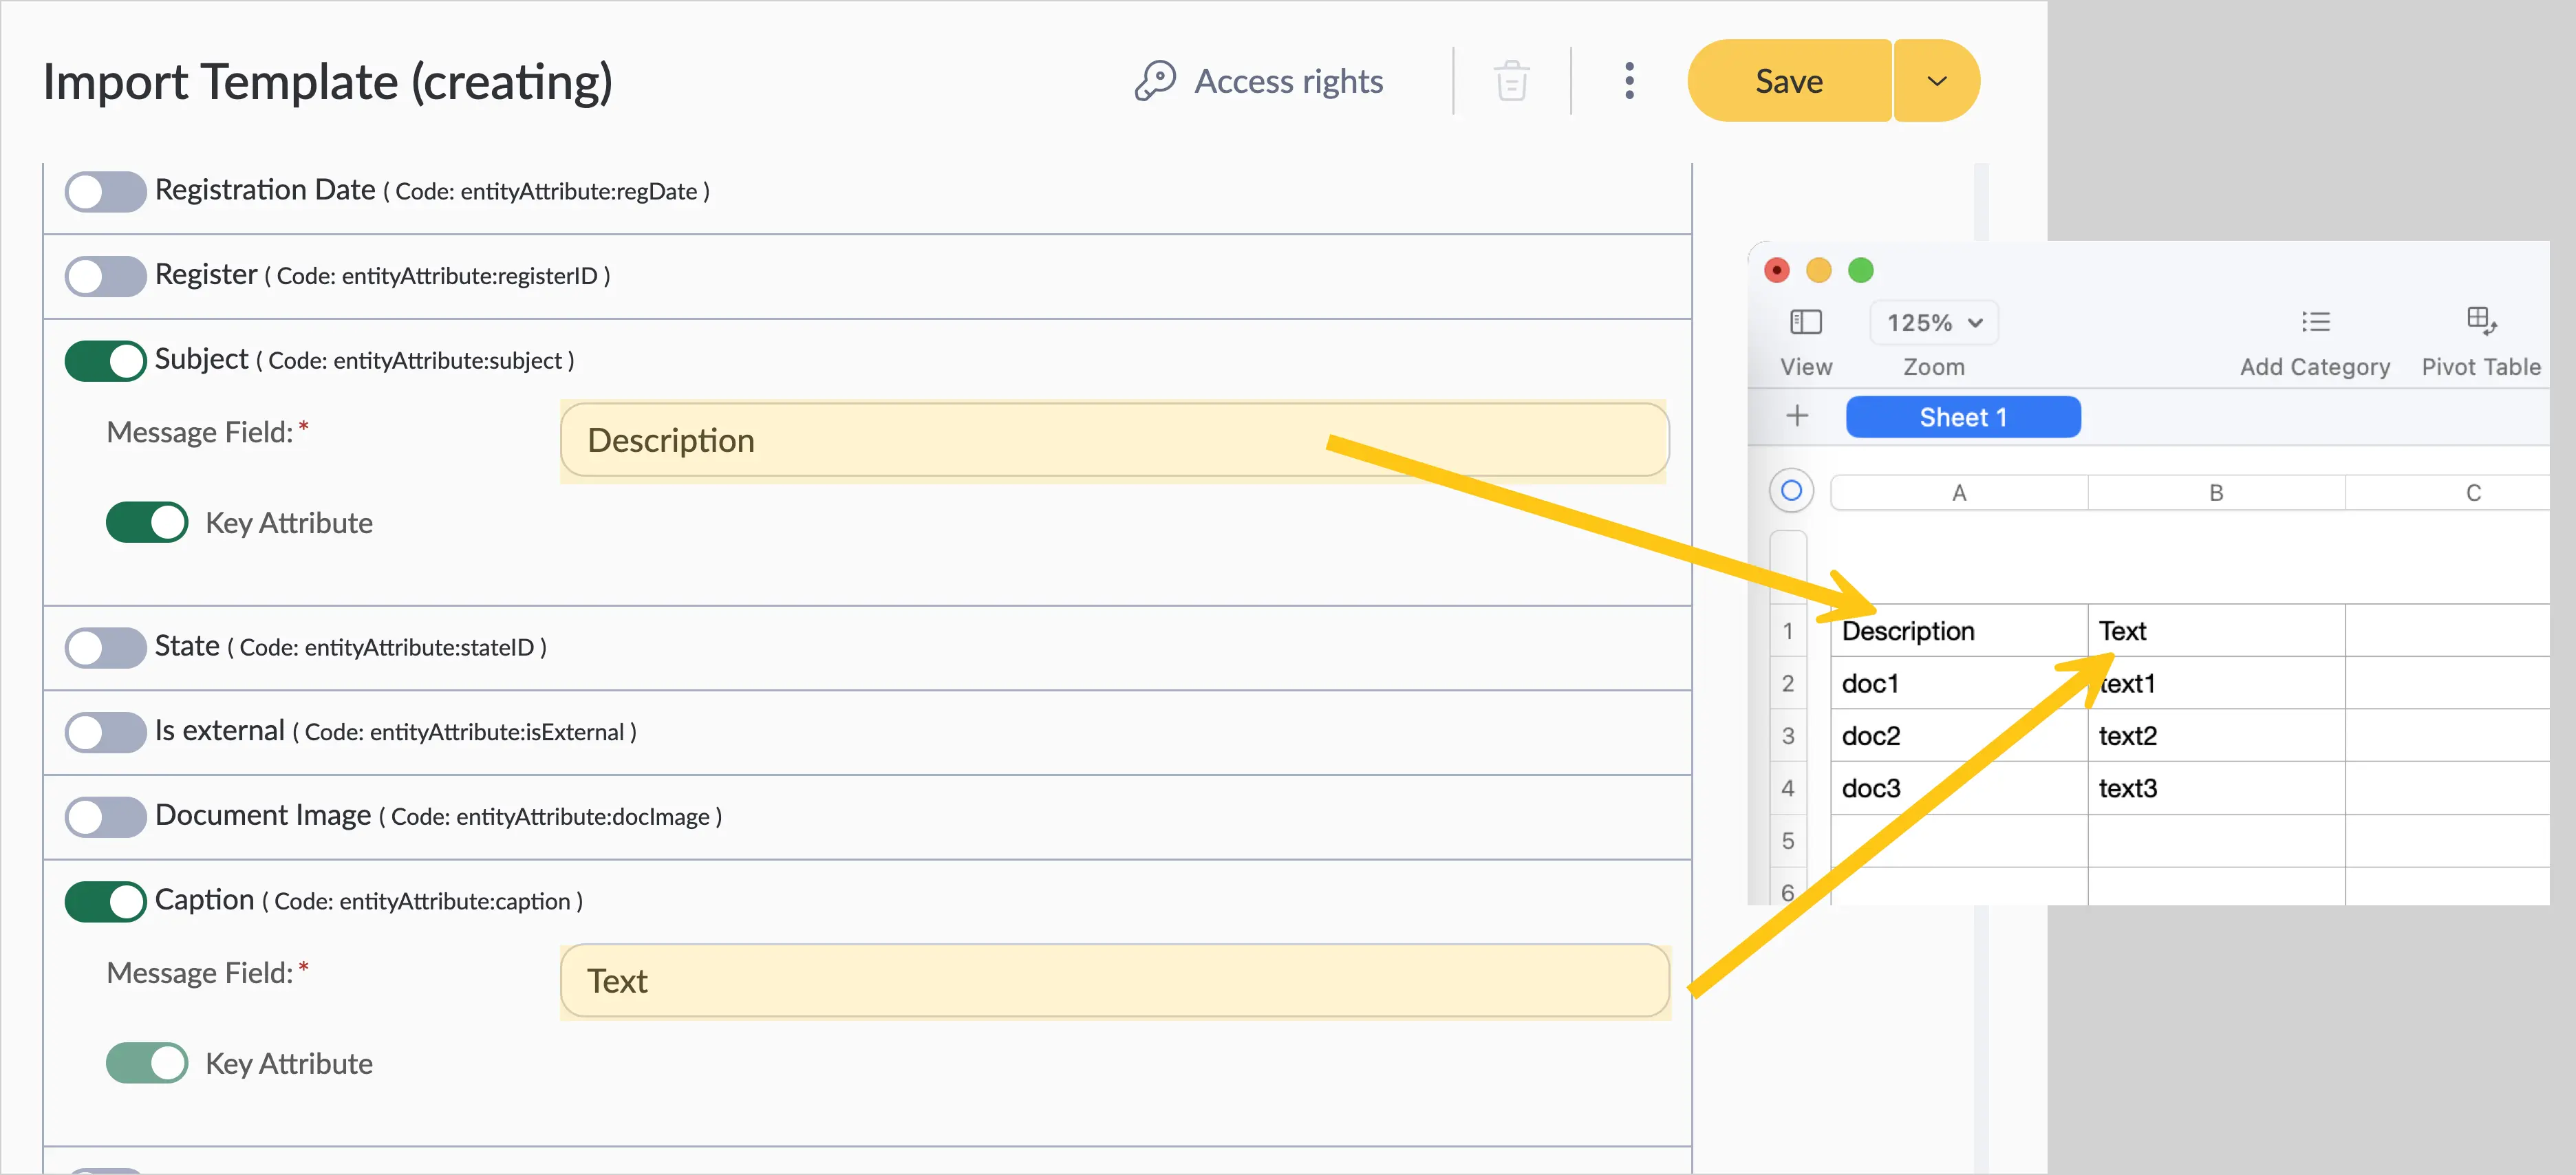Click the table select circle handle

point(1791,491)
